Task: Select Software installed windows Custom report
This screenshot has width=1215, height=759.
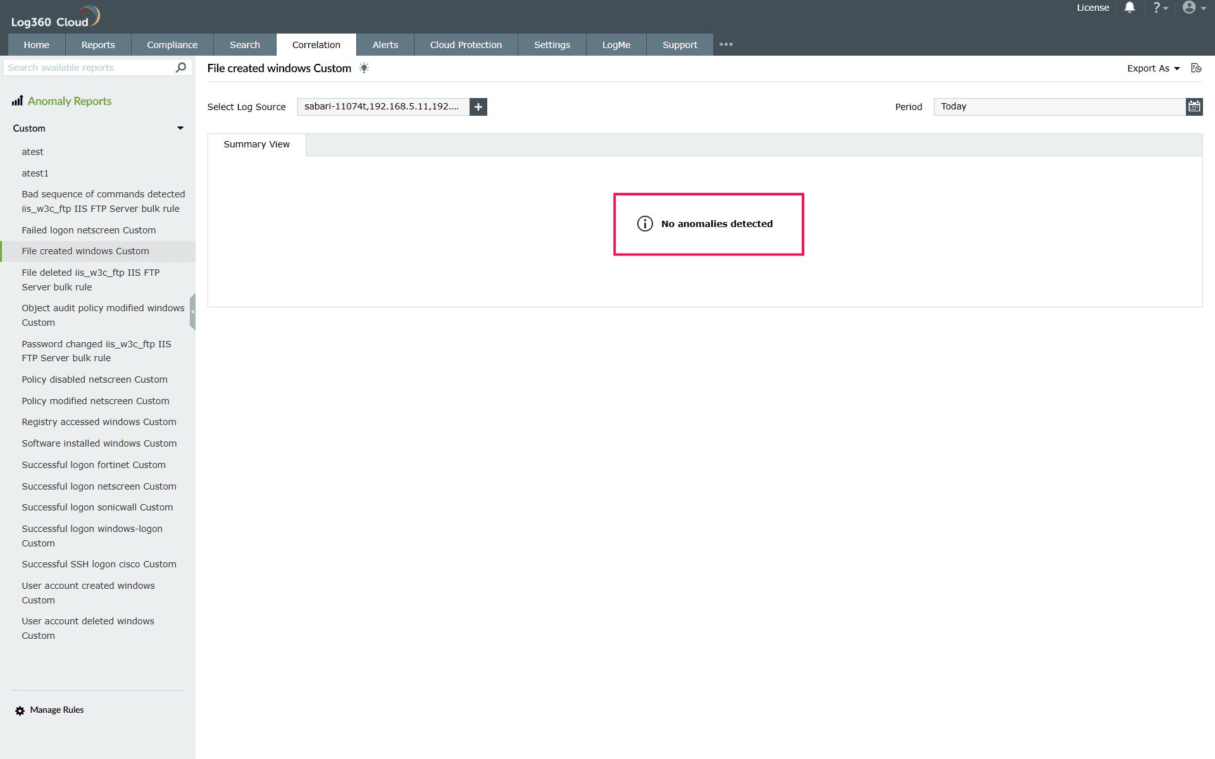Action: pos(99,443)
